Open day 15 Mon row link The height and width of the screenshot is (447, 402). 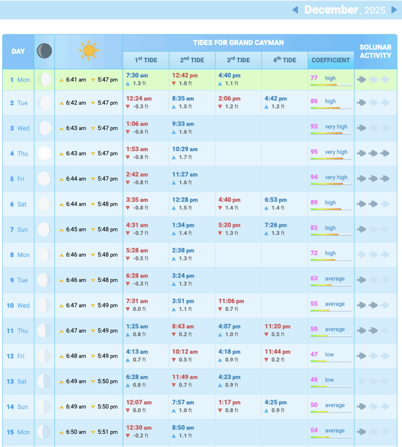click(18, 432)
